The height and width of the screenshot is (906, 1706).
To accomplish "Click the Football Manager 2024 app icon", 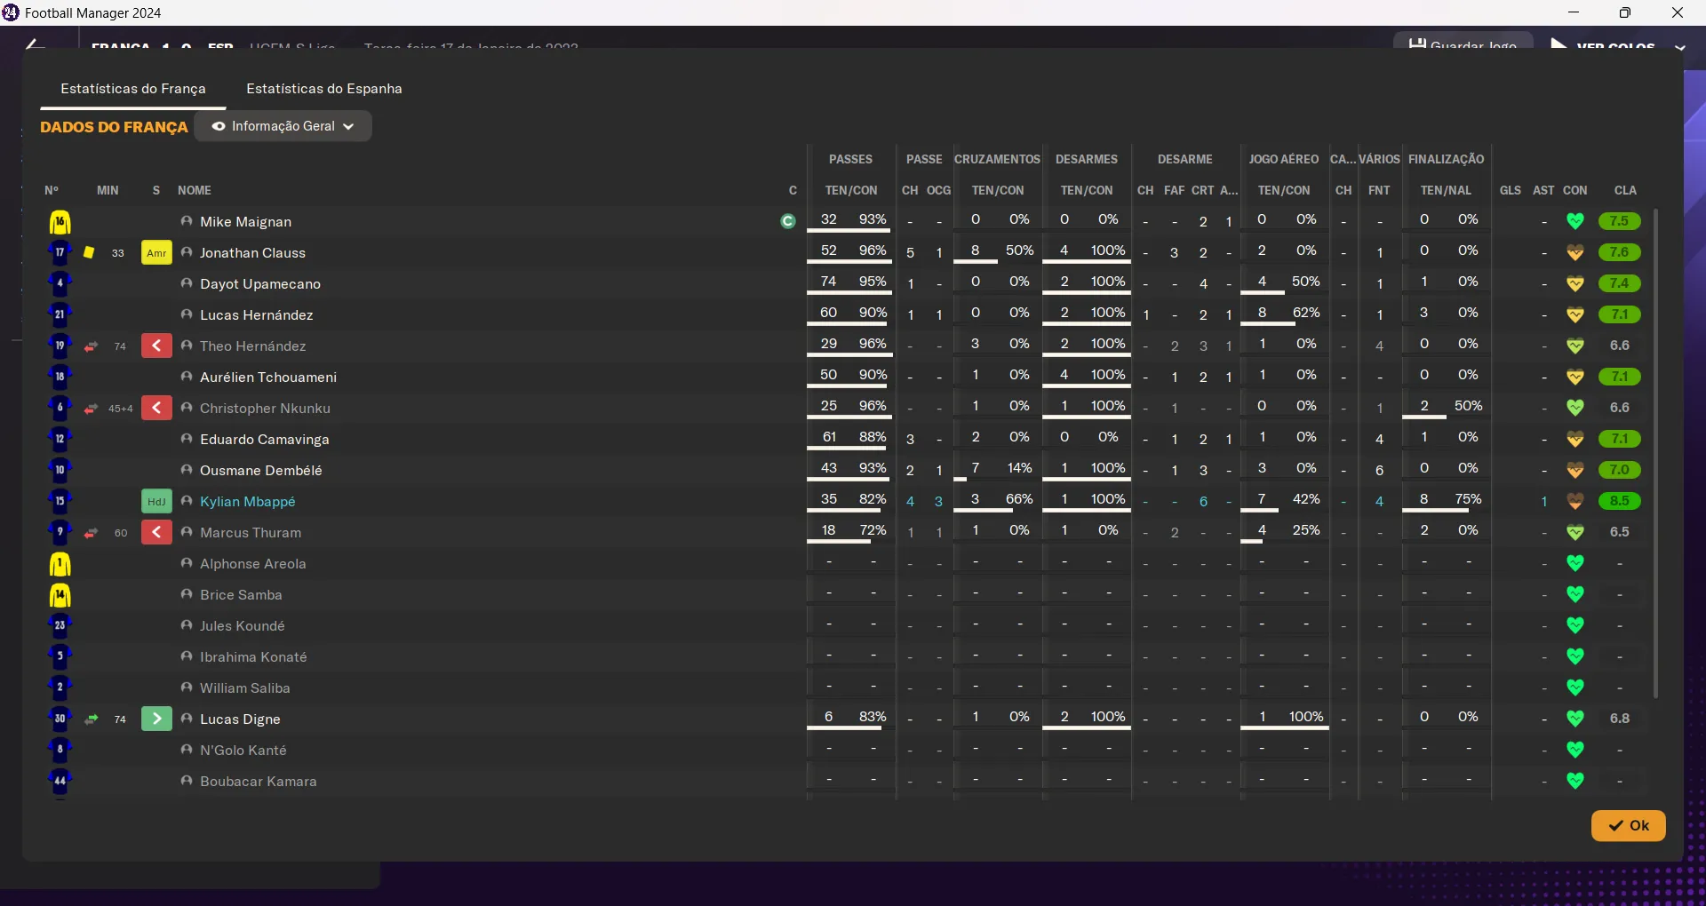I will coord(11,12).
